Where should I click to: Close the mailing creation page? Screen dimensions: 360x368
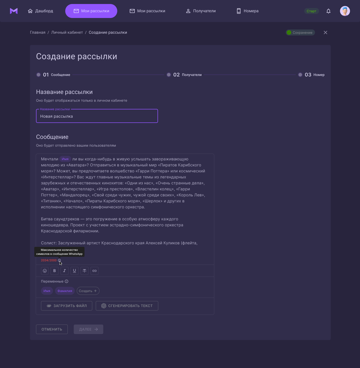pos(325,32)
